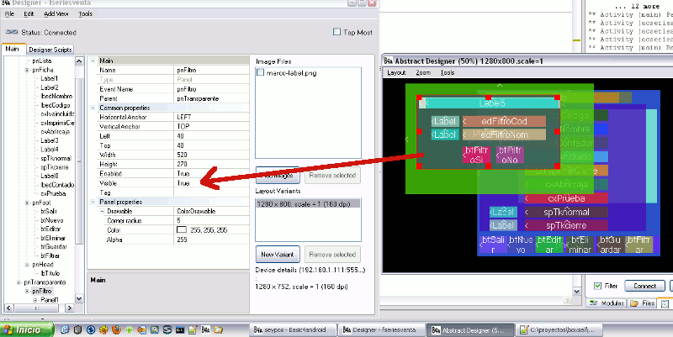This screenshot has height=337, width=673.
Task: Select cxPrueba in the views tree
Action: pyautogui.click(x=54, y=193)
